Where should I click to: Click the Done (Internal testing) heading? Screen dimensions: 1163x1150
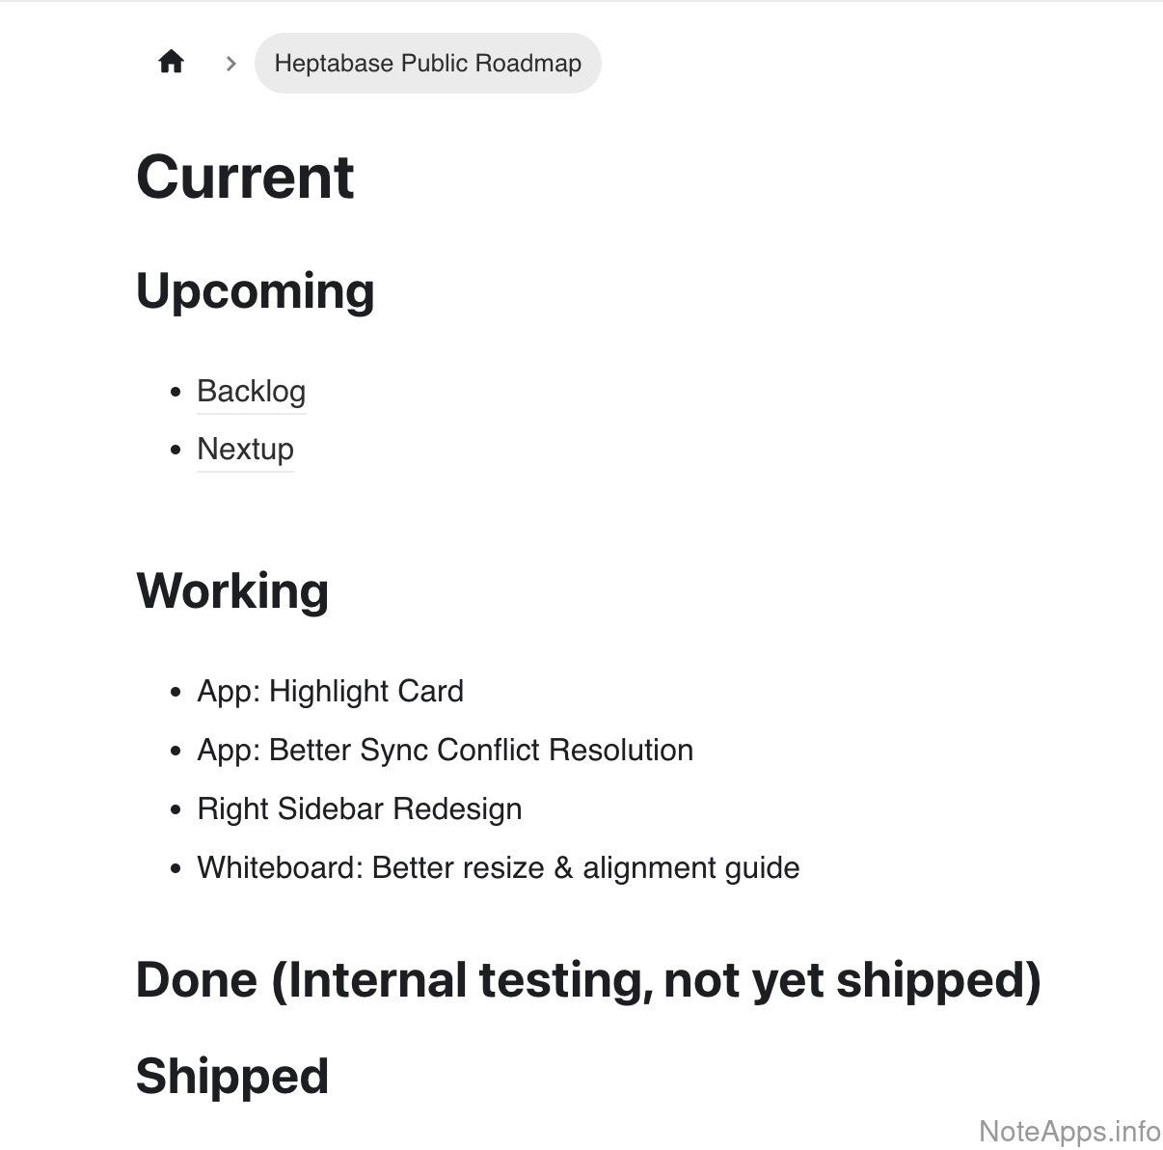(x=588, y=980)
